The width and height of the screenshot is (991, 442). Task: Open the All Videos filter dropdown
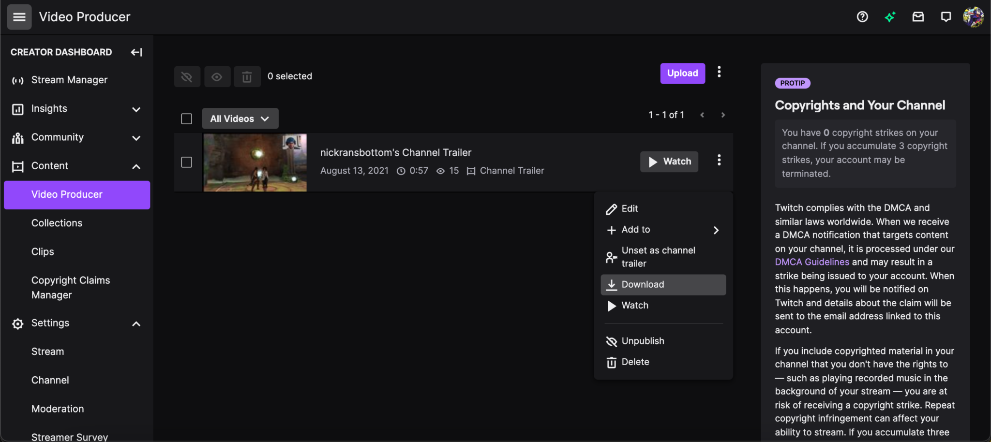tap(240, 118)
